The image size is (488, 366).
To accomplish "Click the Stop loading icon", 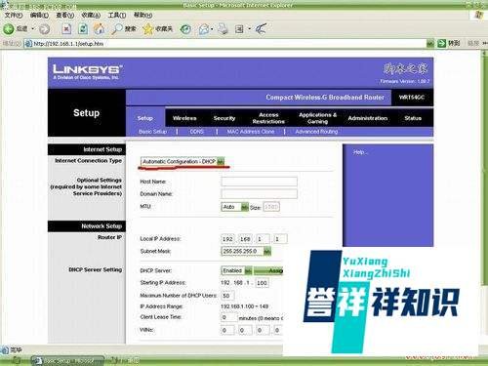I will (x=66, y=29).
